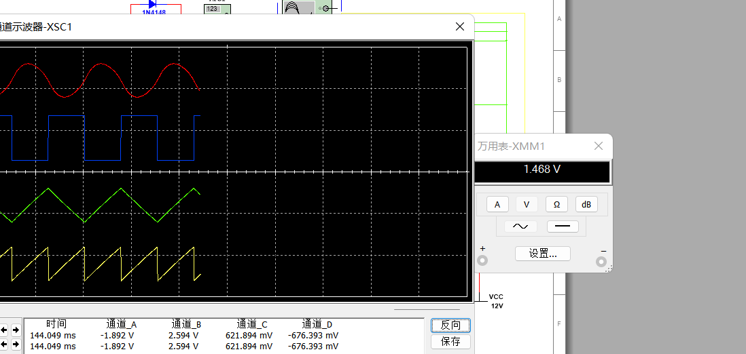This screenshot has height=354, width=746.
Task: Click the 通道_B column header
Action: coord(186,325)
